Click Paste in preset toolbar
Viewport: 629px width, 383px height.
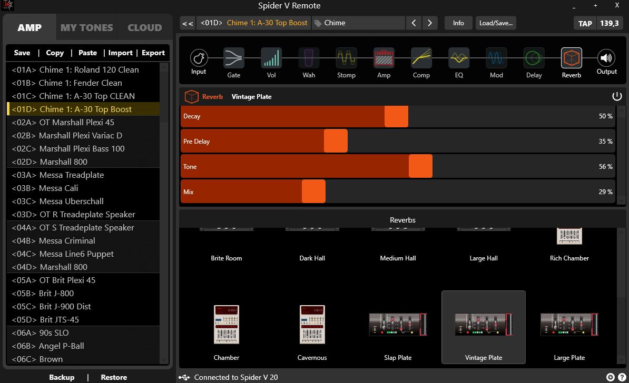click(88, 53)
